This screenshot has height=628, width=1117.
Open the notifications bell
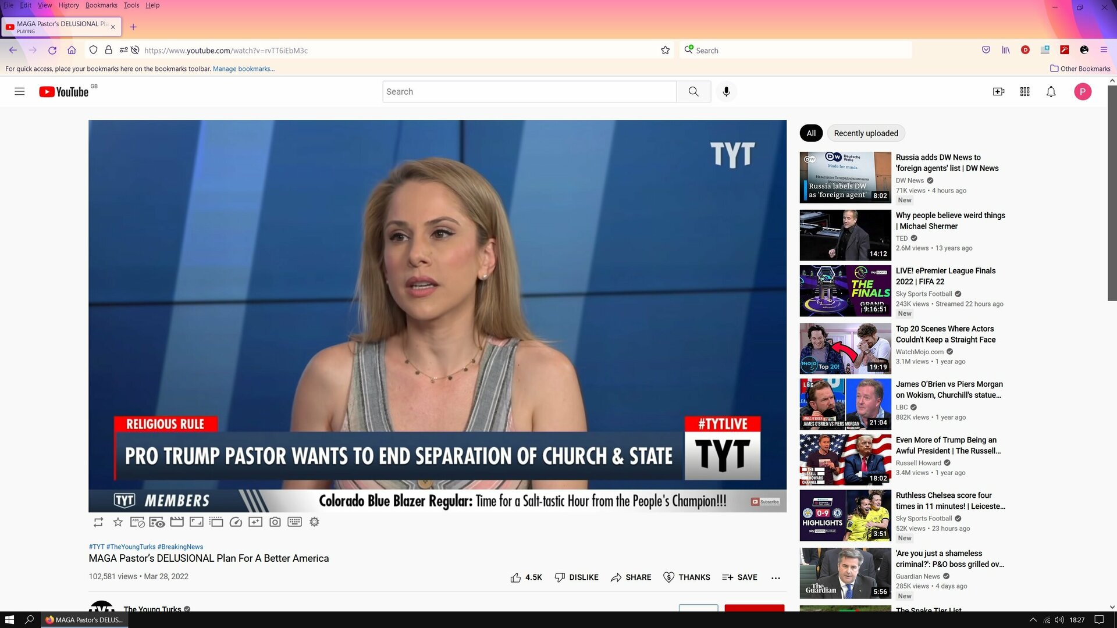pyautogui.click(x=1051, y=91)
